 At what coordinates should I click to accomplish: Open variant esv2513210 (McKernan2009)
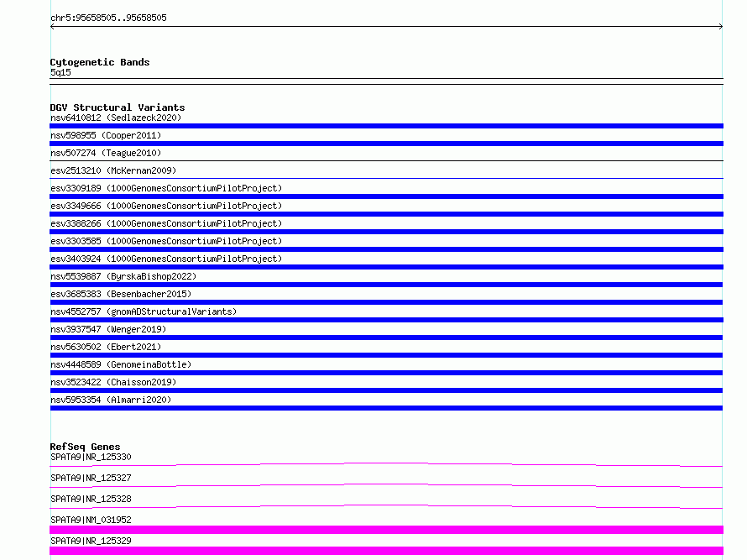point(113,170)
